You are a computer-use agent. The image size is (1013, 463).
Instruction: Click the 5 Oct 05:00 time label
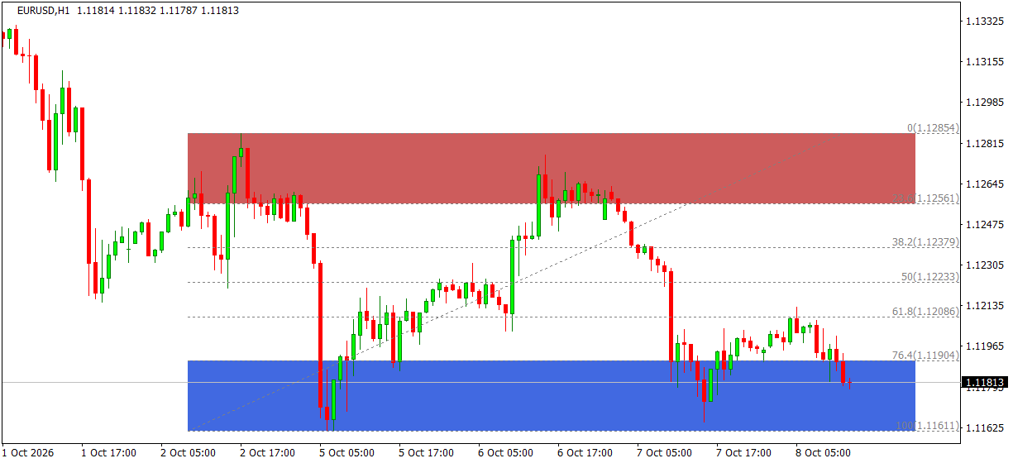tap(347, 453)
